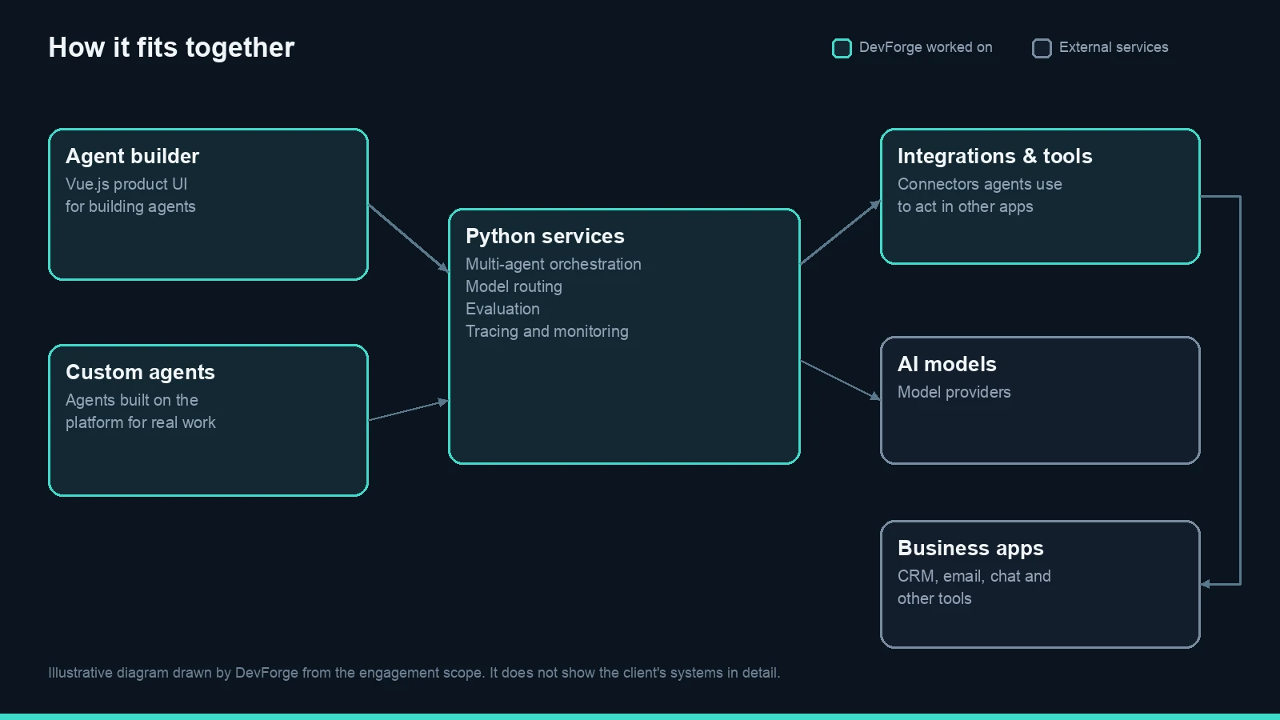This screenshot has width=1280, height=720.
Task: Click the 'Tracing and monitoring' line
Action: coord(547,331)
